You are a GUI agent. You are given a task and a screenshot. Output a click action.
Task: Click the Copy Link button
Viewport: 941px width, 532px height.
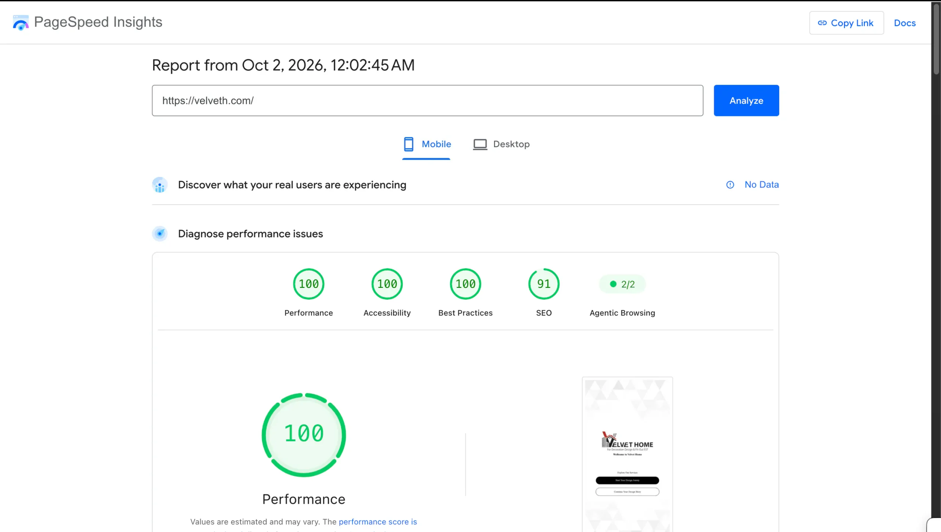(x=846, y=23)
